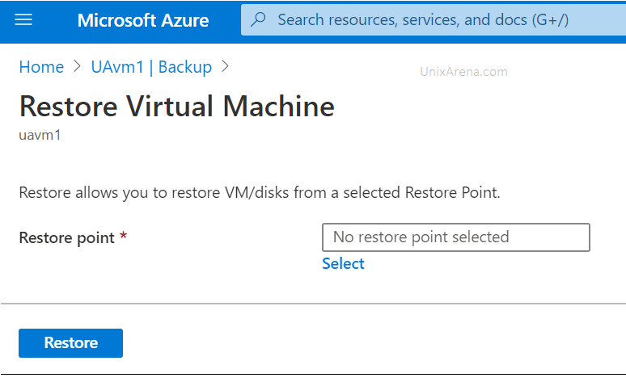
Task: Select the Restore Virtual Machine heading
Action: tap(177, 107)
